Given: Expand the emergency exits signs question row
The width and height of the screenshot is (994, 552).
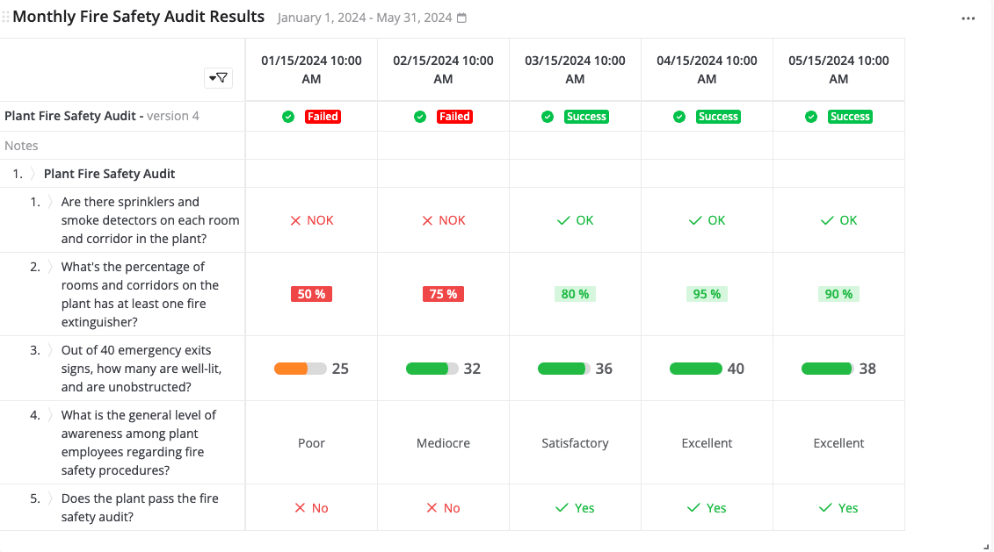Looking at the screenshot, I should click(x=49, y=349).
